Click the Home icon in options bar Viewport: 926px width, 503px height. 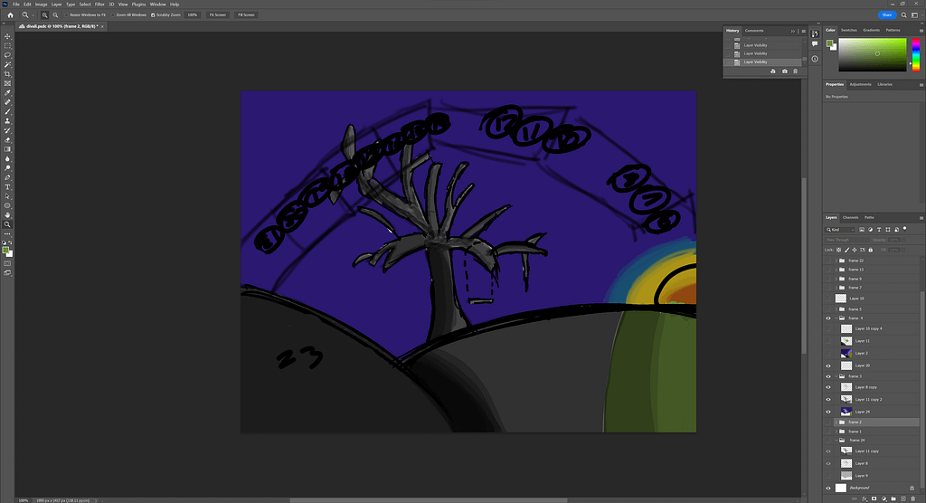(10, 15)
